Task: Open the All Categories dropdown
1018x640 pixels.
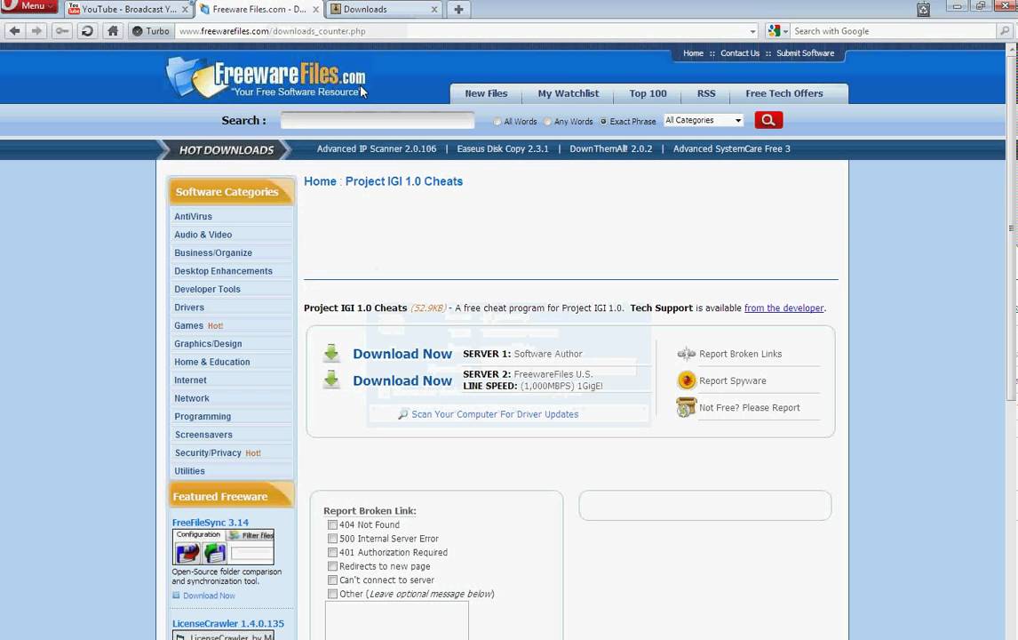Action: point(704,120)
